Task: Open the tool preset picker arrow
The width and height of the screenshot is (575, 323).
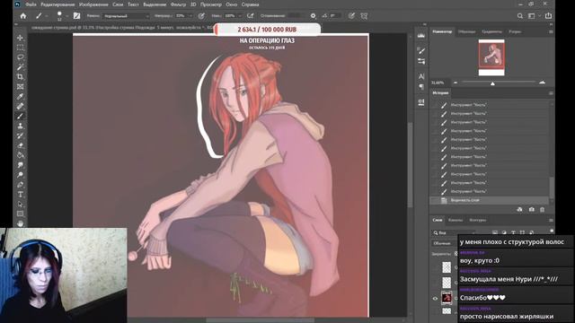Action: pos(47,16)
